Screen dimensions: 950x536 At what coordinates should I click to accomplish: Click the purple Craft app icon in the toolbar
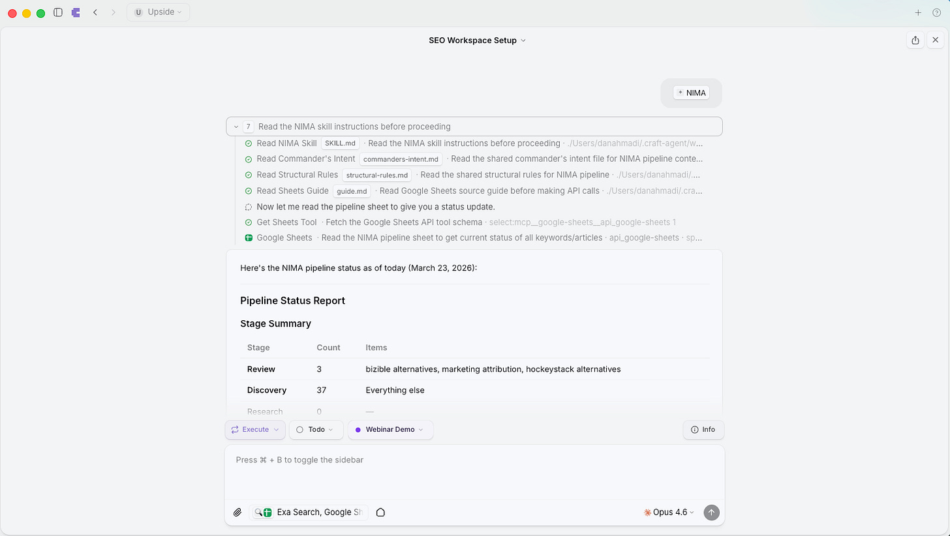(75, 12)
